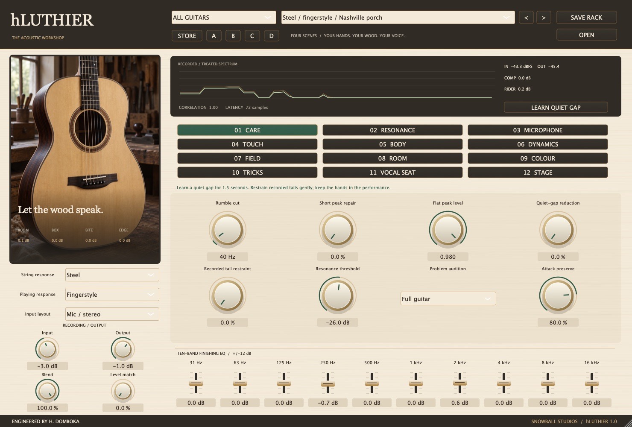Click the 250 Hz EQ fader
Viewport: 632px width, 427px height.
point(328,383)
